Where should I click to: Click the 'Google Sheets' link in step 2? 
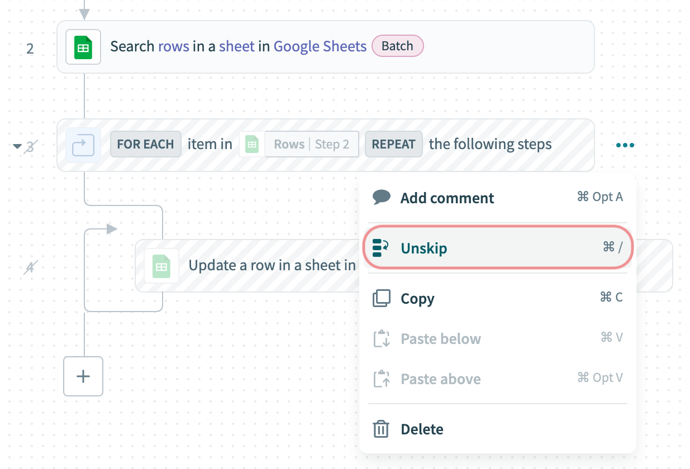tap(320, 46)
